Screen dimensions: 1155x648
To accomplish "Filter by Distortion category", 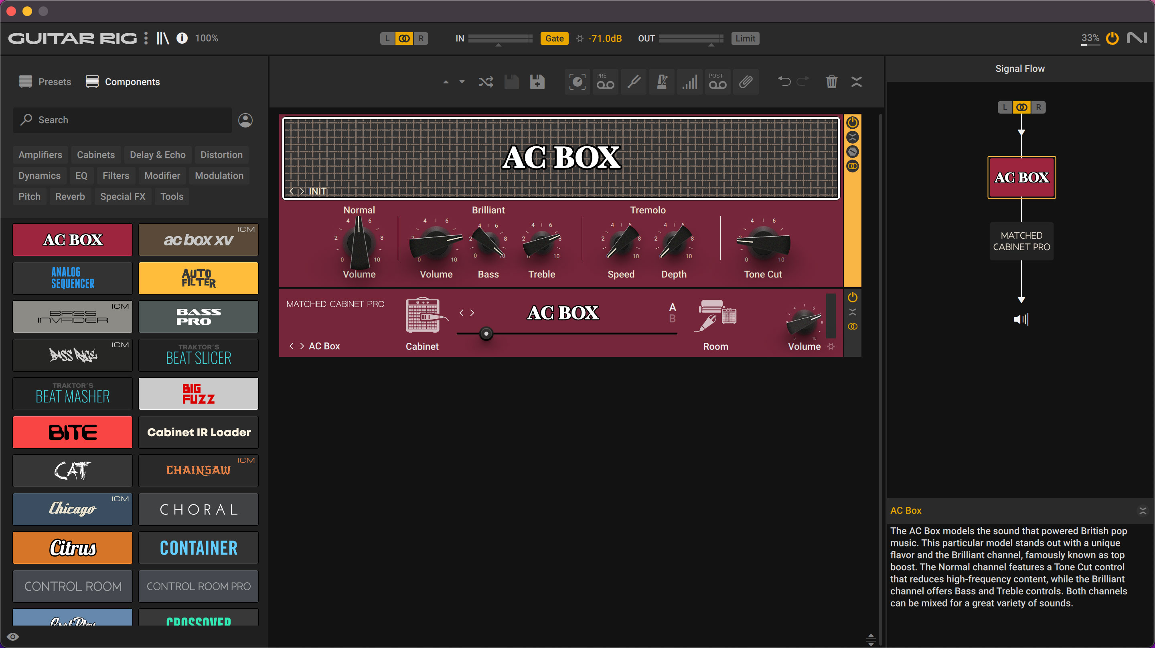I will (221, 155).
